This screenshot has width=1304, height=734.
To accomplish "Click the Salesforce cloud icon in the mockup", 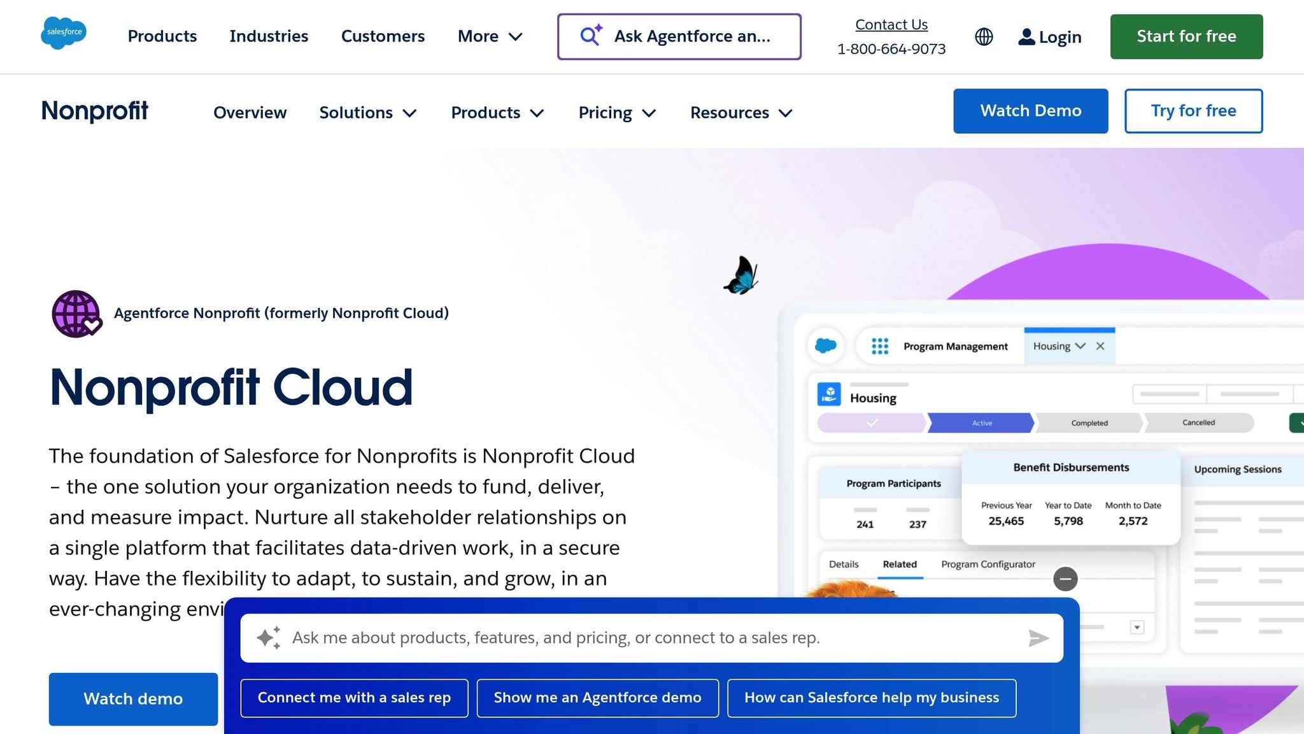I will [x=826, y=345].
